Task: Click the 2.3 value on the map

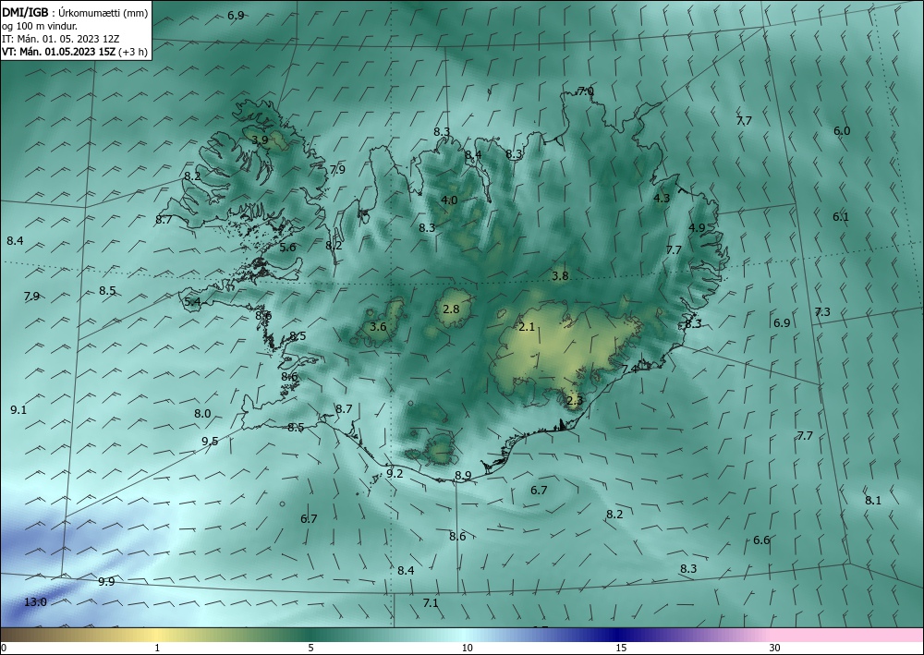Action: click(x=575, y=401)
